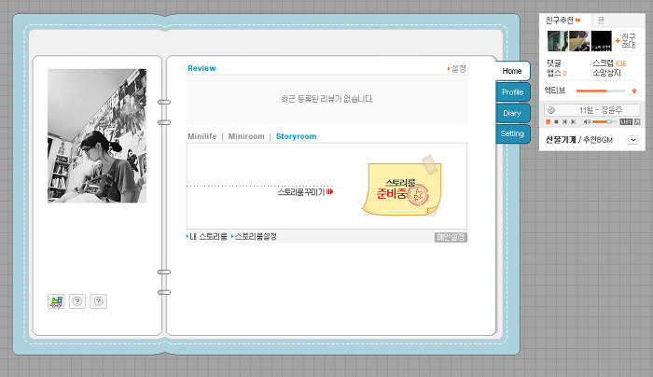Click the black-and-white profile photo
Screen dimensions: 653x377
pos(97,135)
